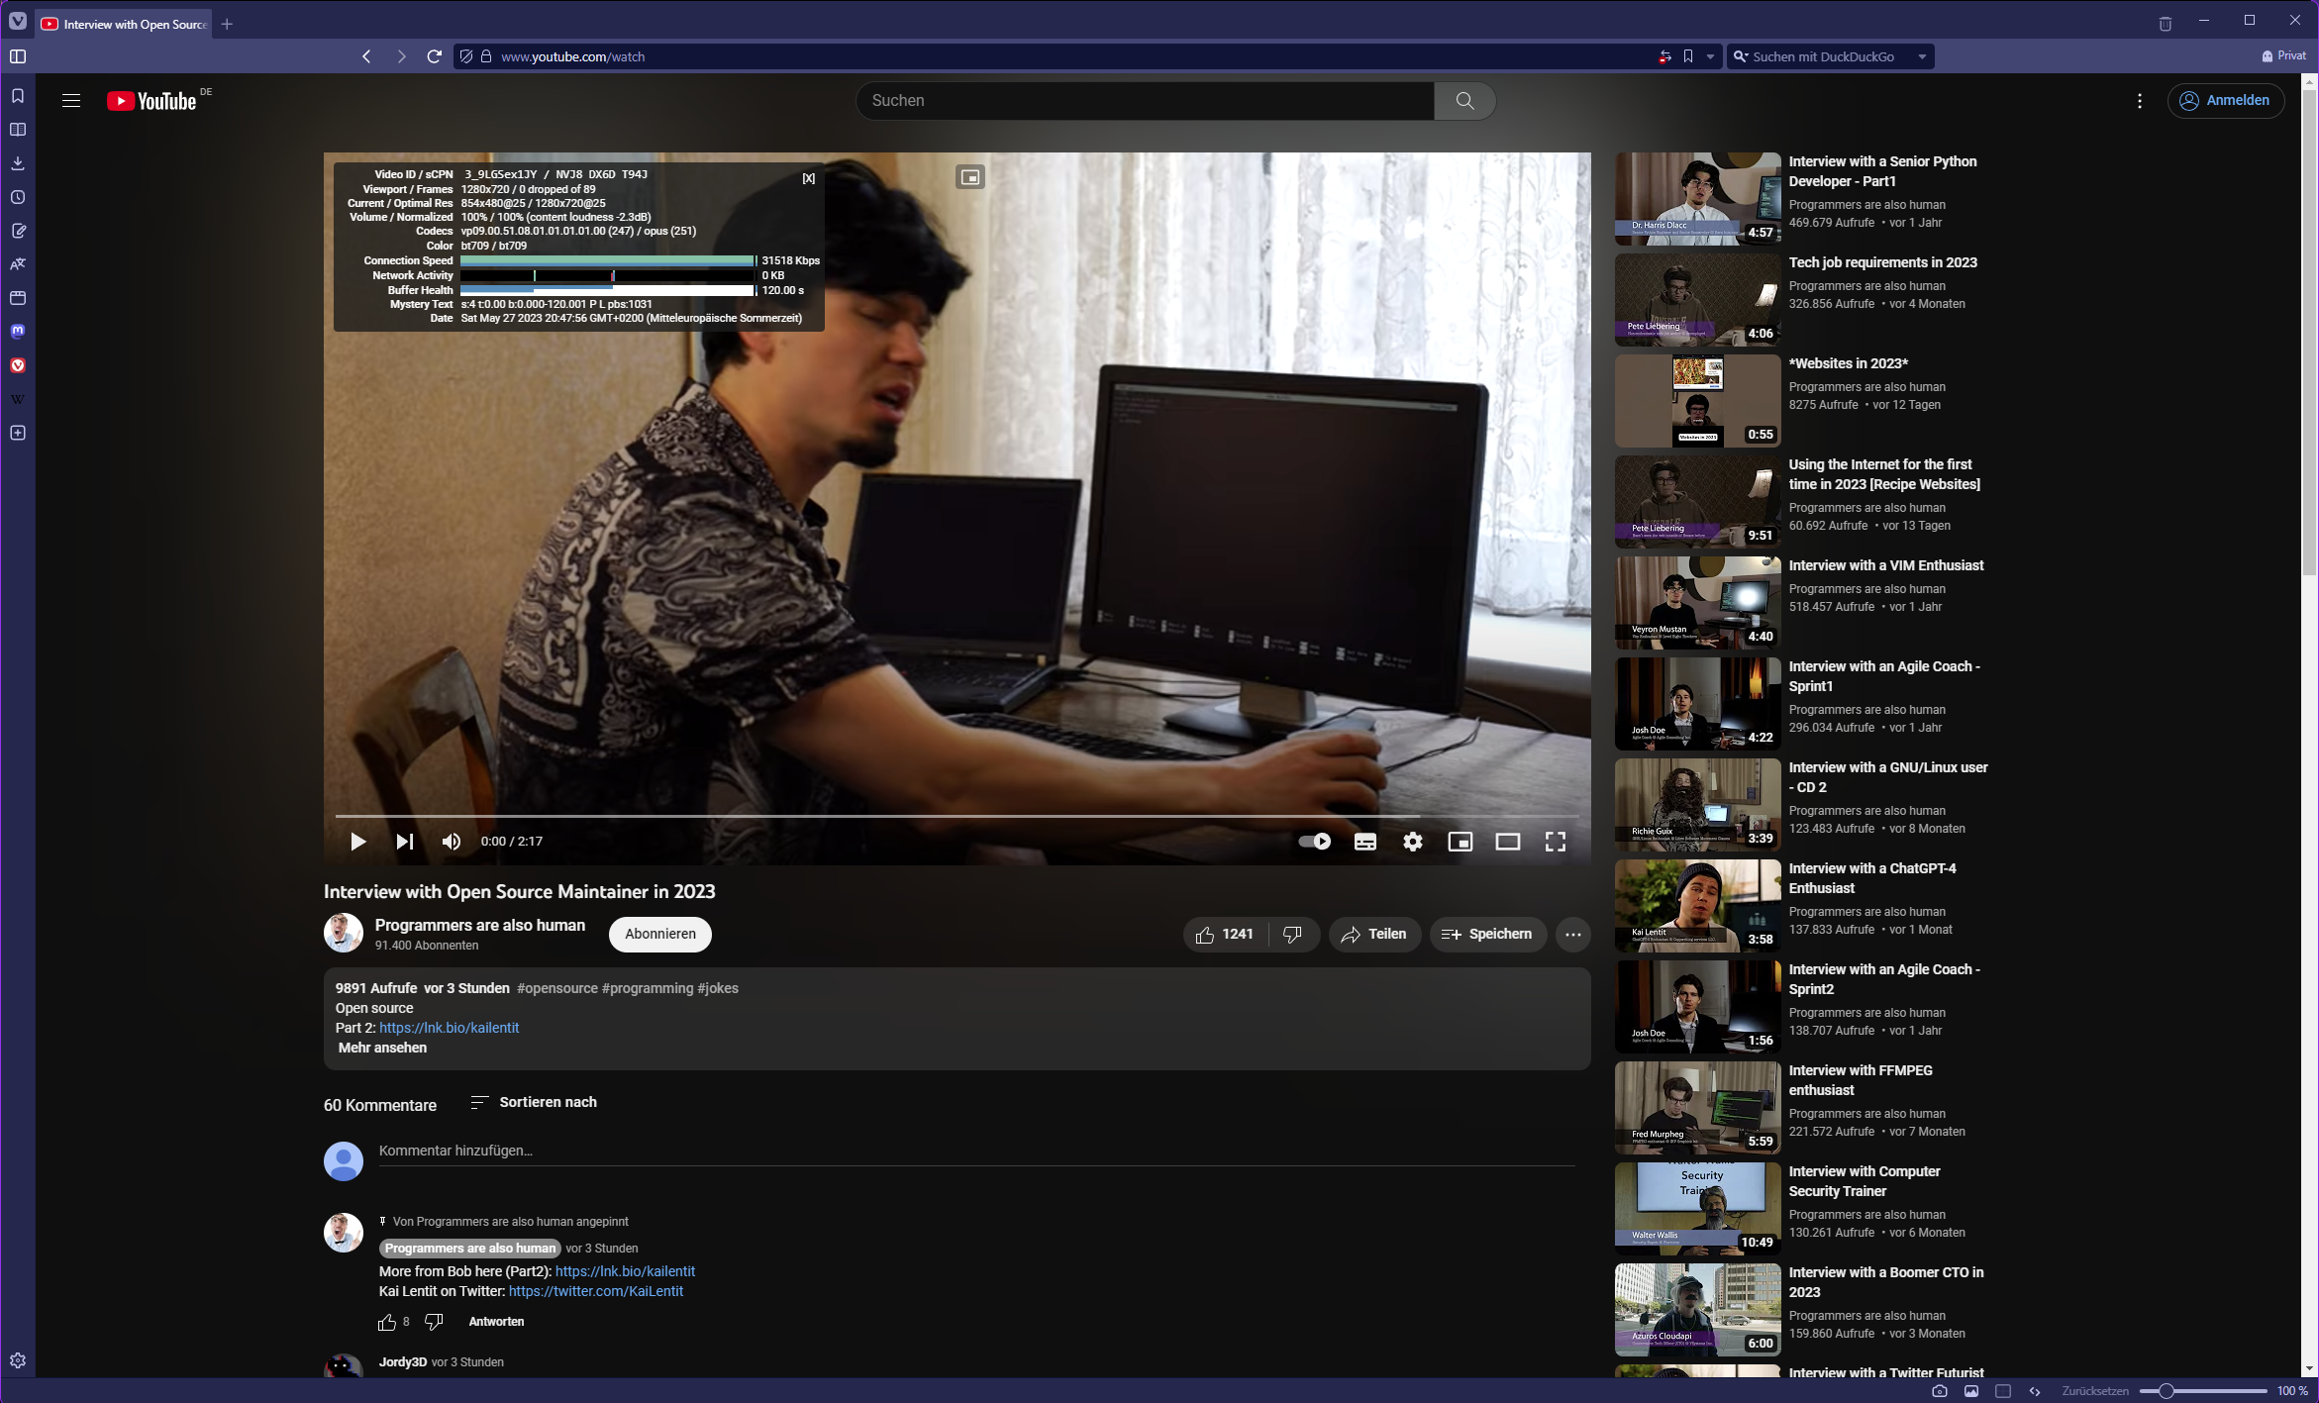The height and width of the screenshot is (1403, 2319).
Task: Switch player to miniplayer mode
Action: coord(1460,842)
